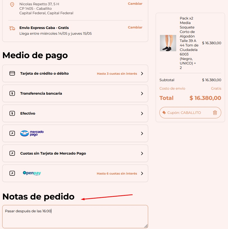Viewport: 228px width, 229px height.
Task: Change the delivery address via Cambiar
Action: 135,4
